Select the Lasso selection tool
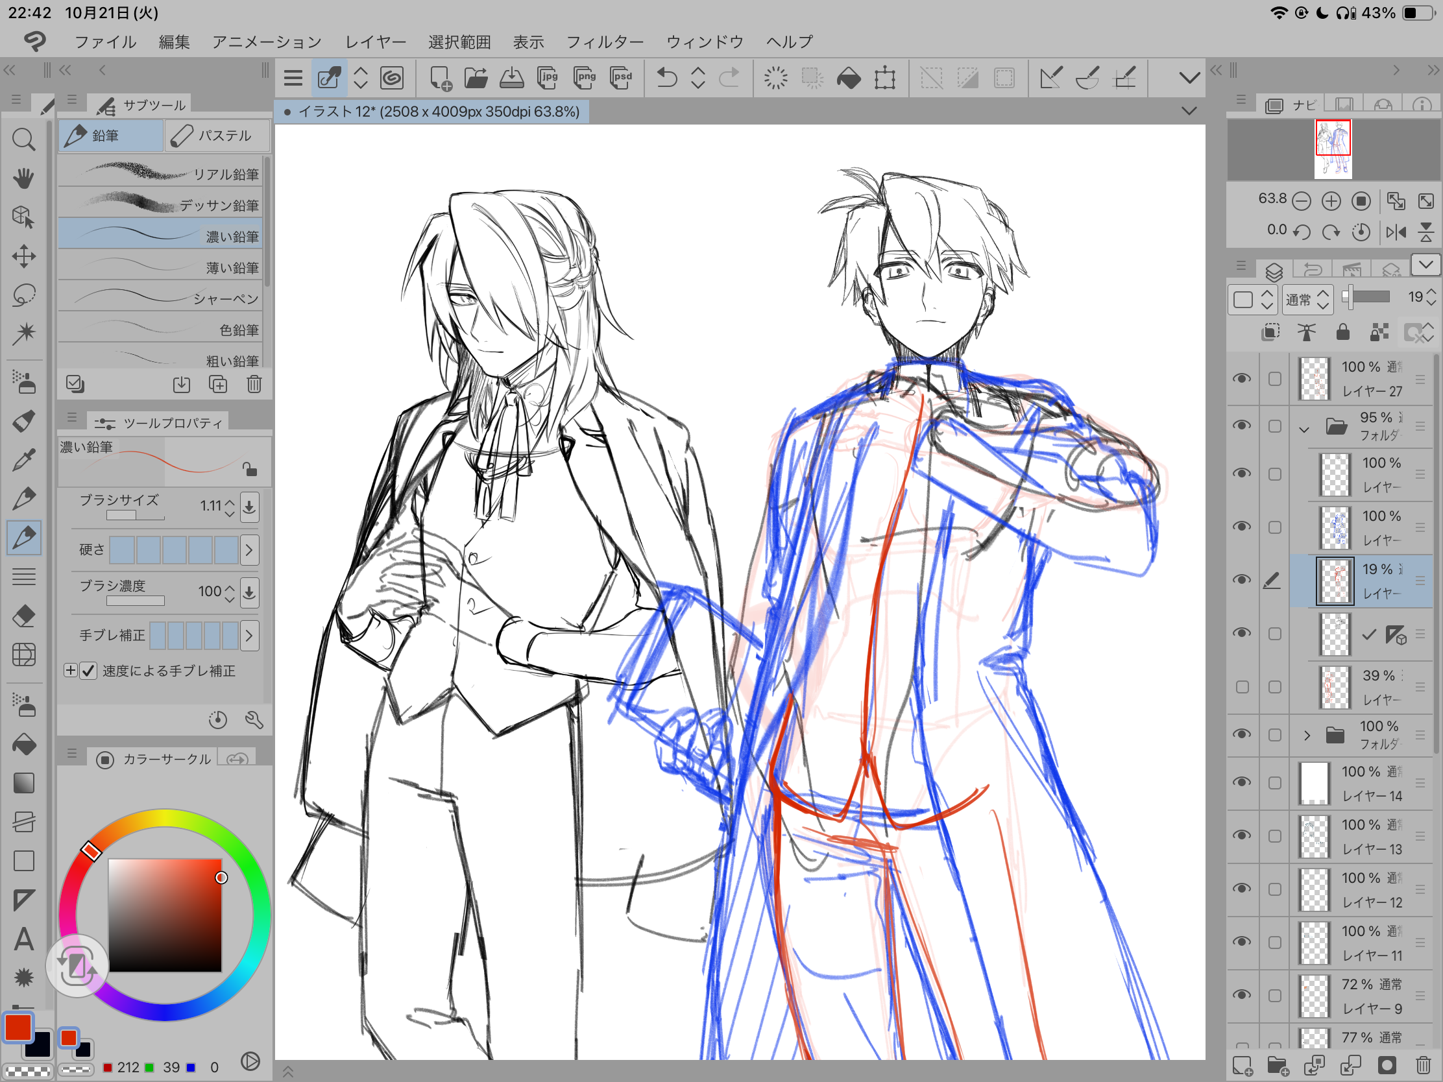Image resolution: width=1443 pixels, height=1082 pixels. pyautogui.click(x=23, y=295)
